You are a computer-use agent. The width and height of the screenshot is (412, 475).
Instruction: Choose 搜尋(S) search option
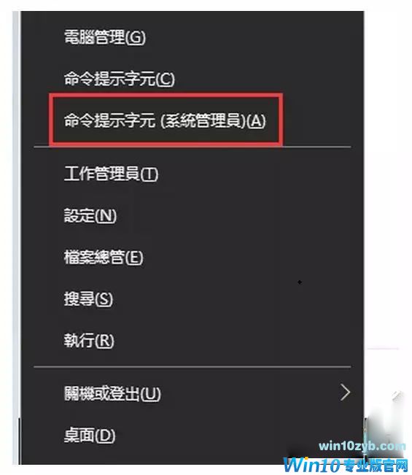88,299
